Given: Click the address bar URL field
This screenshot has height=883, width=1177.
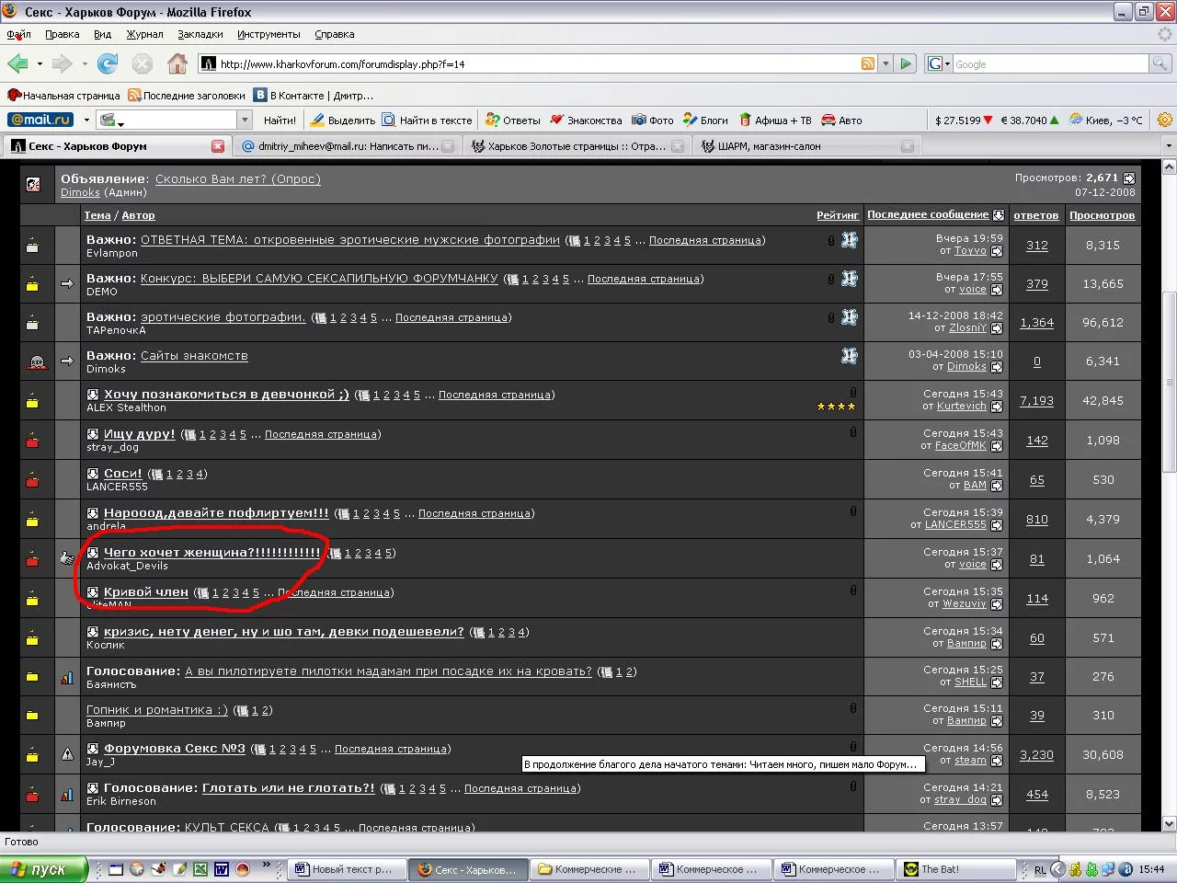Looking at the screenshot, I should [538, 63].
